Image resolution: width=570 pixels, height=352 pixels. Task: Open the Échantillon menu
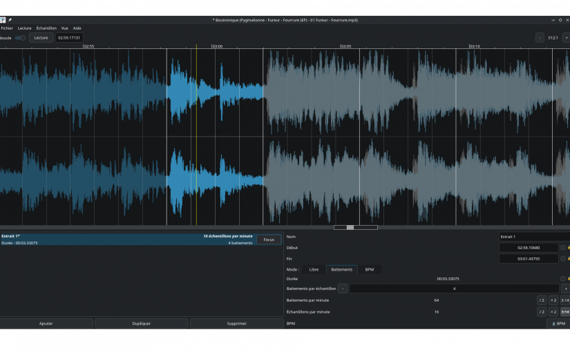point(46,28)
